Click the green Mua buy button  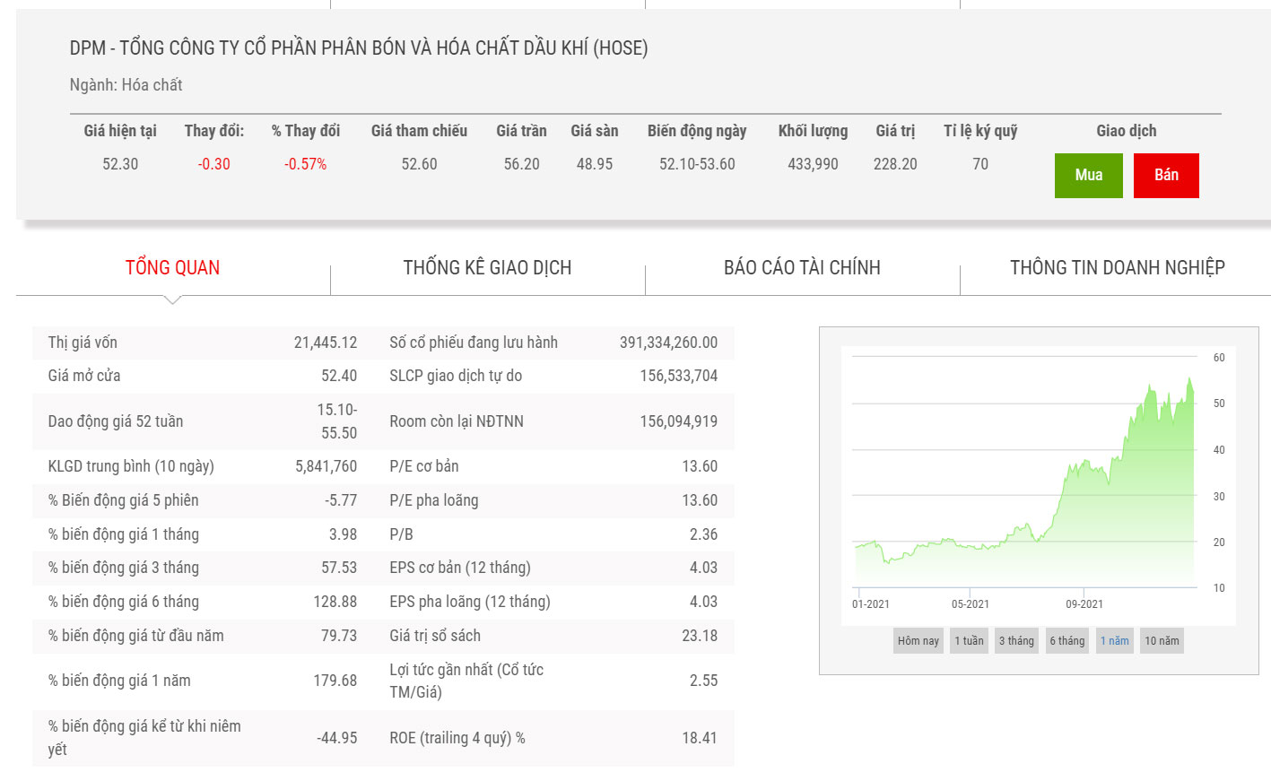click(1088, 175)
